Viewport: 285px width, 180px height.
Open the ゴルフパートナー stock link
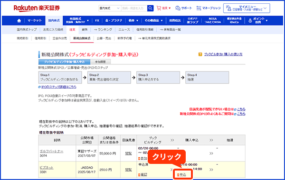pos(51,151)
